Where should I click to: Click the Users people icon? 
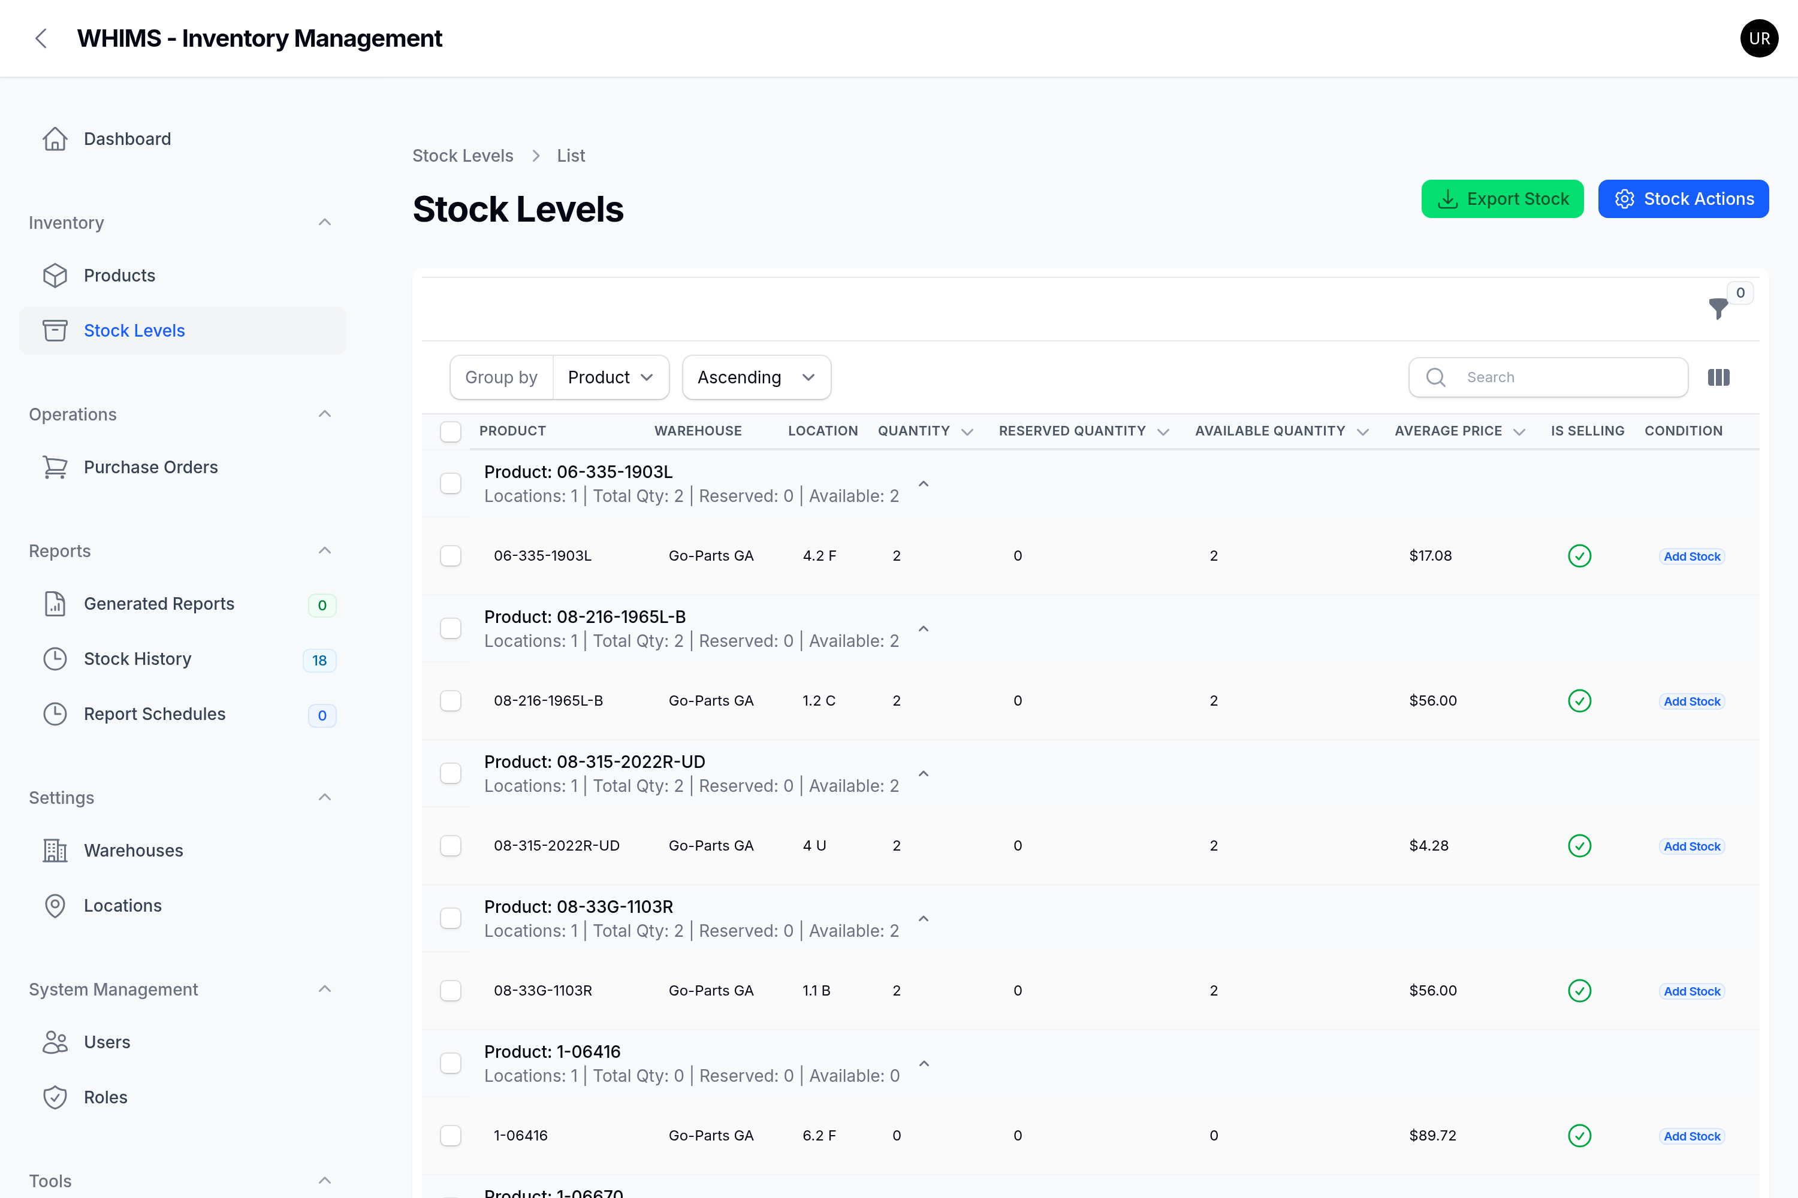(55, 1043)
